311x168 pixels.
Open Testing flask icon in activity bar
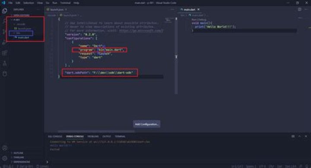coord(5,63)
